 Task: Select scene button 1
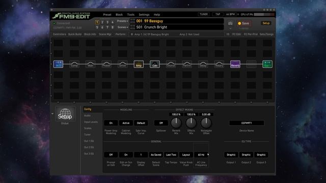97,22
